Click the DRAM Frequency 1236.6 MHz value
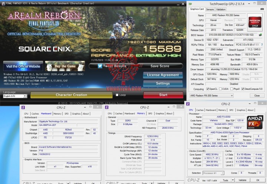 point(152,136)
